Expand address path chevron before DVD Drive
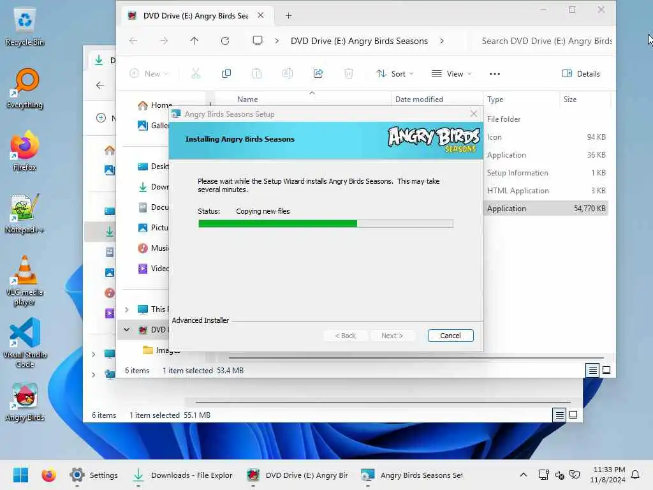 pos(277,41)
